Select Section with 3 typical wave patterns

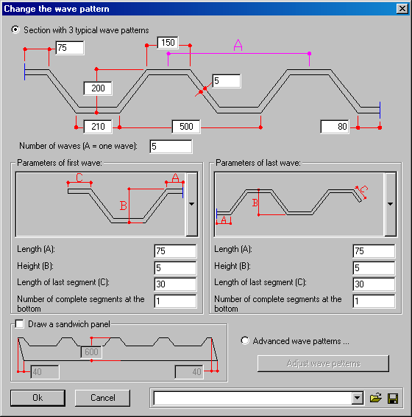pos(15,29)
